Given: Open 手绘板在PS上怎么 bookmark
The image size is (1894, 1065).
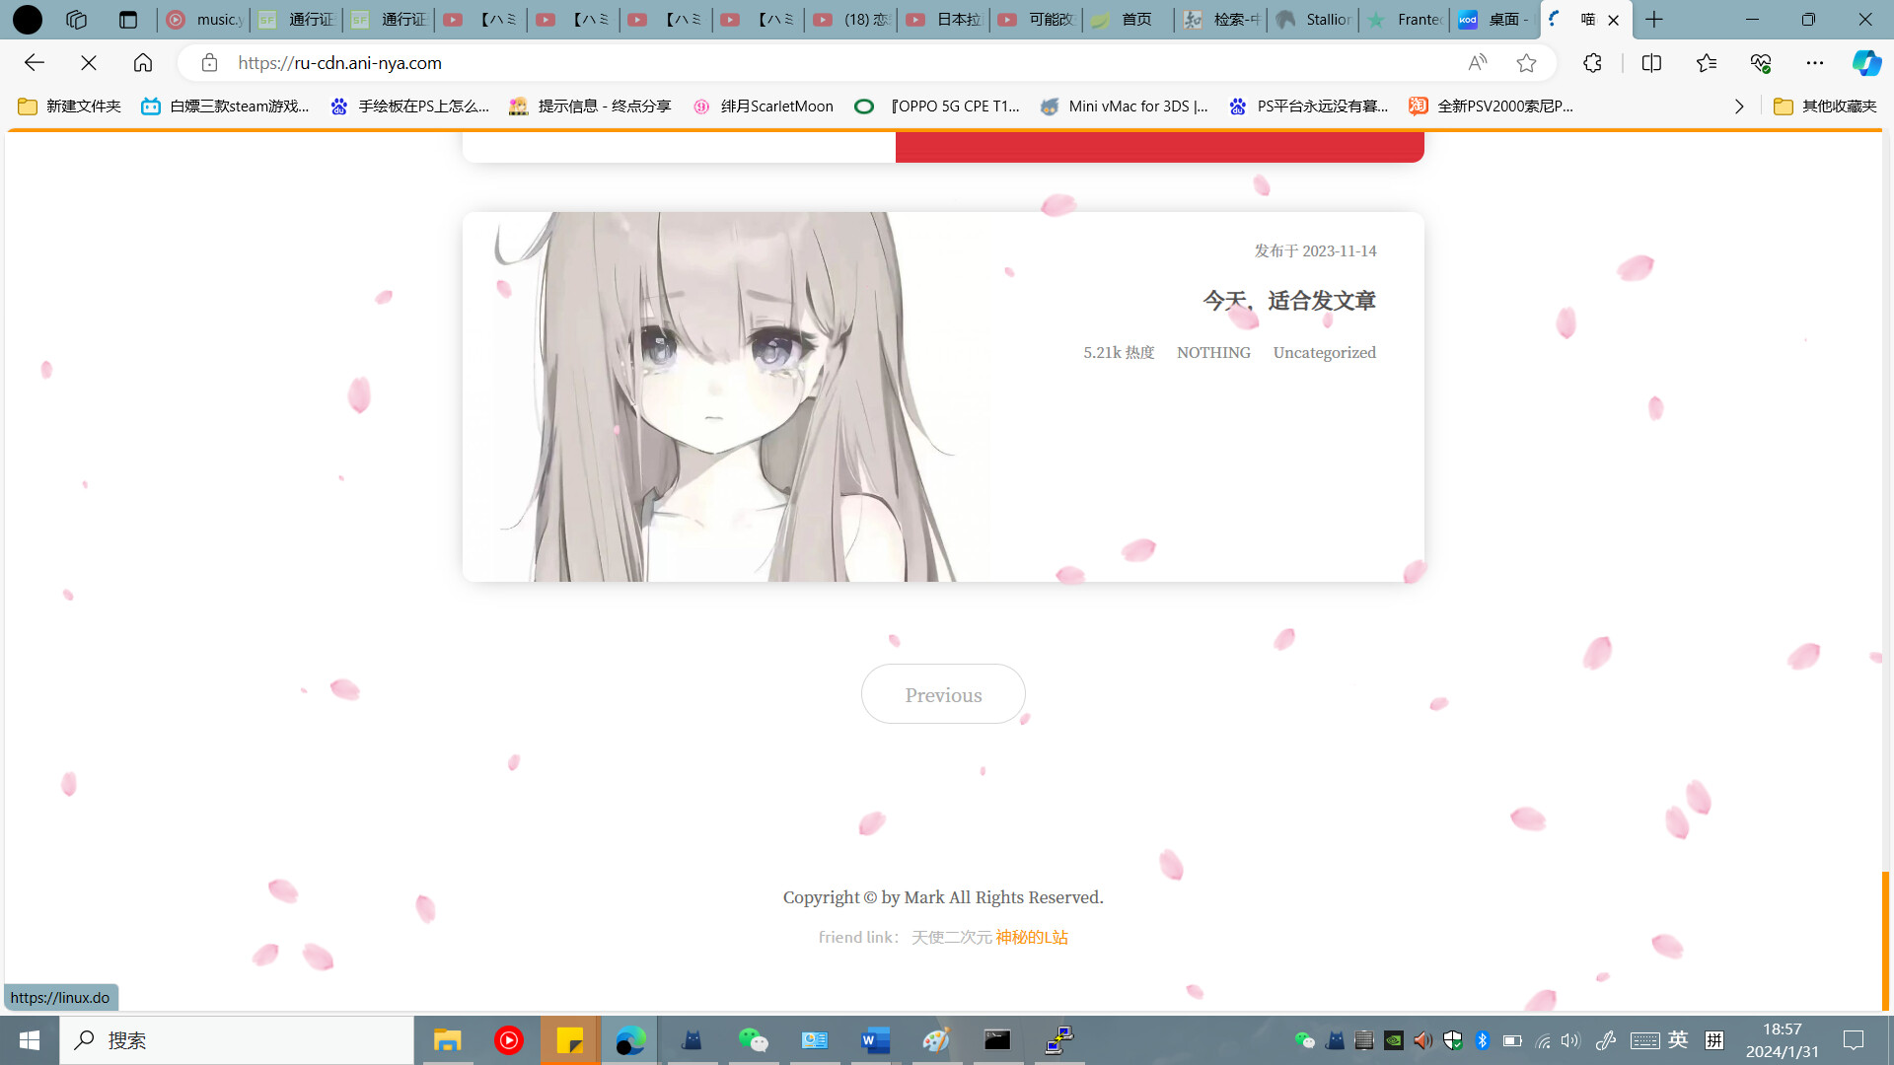Looking at the screenshot, I should 409,106.
